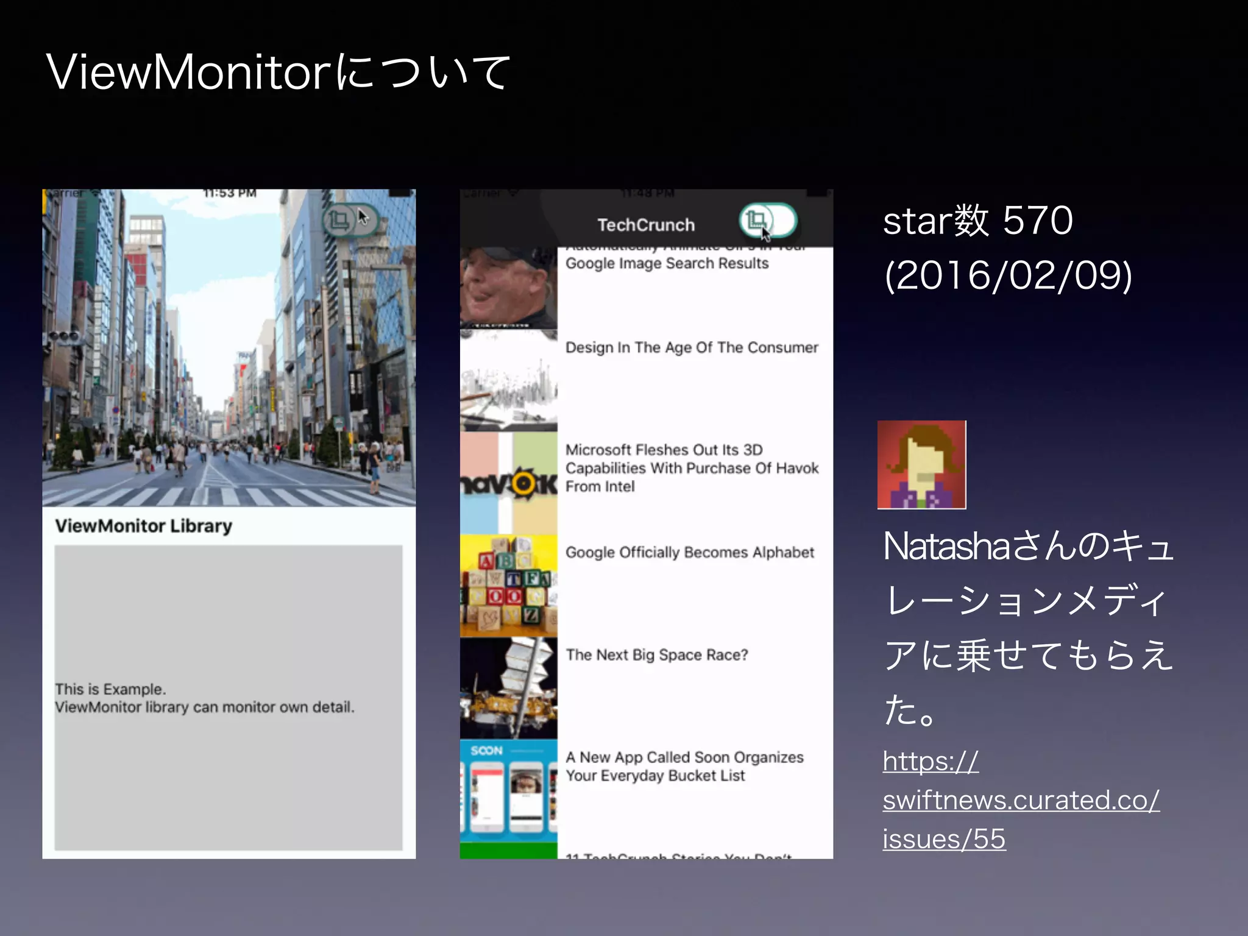Open Microsoft Havok purchase article
The image size is (1248, 936).
tap(691, 468)
